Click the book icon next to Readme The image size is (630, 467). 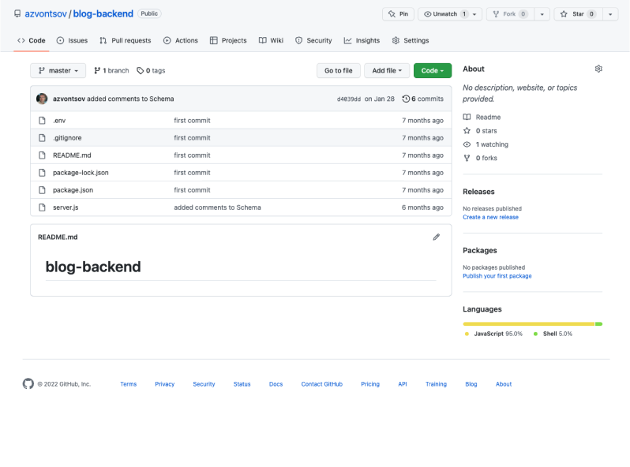[x=467, y=117]
